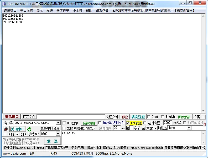Click receive area scrollbar up arrow
Viewport: 208px width, 158px height.
coord(203,16)
